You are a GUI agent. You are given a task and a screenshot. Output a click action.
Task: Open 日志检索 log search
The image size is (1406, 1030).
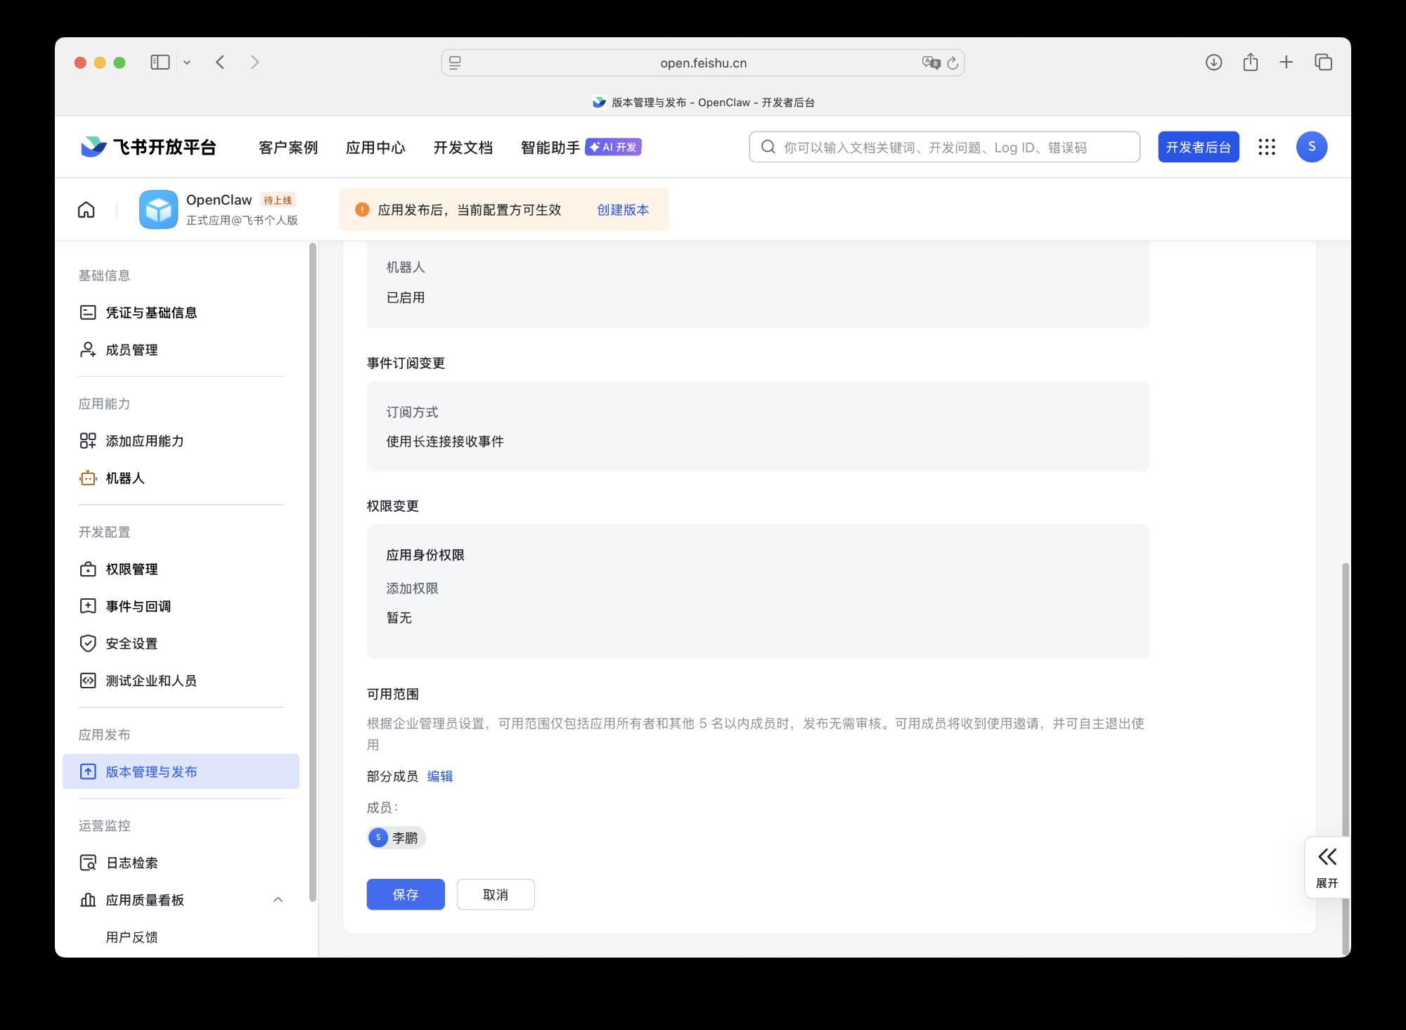(131, 863)
